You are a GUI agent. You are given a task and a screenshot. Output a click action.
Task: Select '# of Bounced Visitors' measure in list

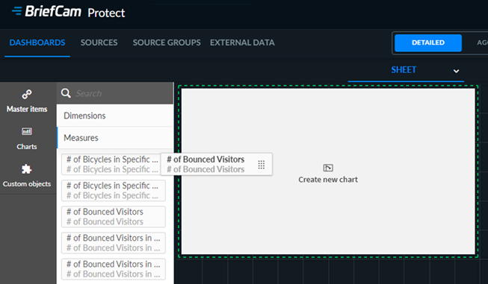pos(114,217)
